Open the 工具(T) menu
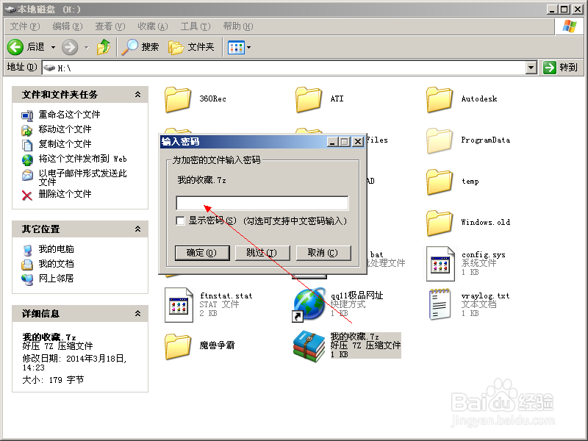 [x=196, y=26]
